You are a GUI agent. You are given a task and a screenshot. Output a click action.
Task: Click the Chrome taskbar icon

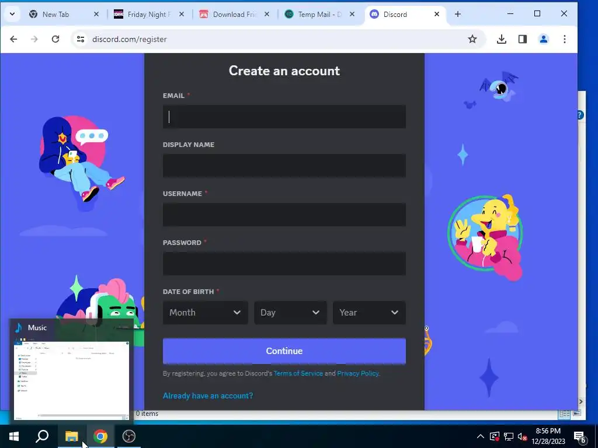(100, 436)
